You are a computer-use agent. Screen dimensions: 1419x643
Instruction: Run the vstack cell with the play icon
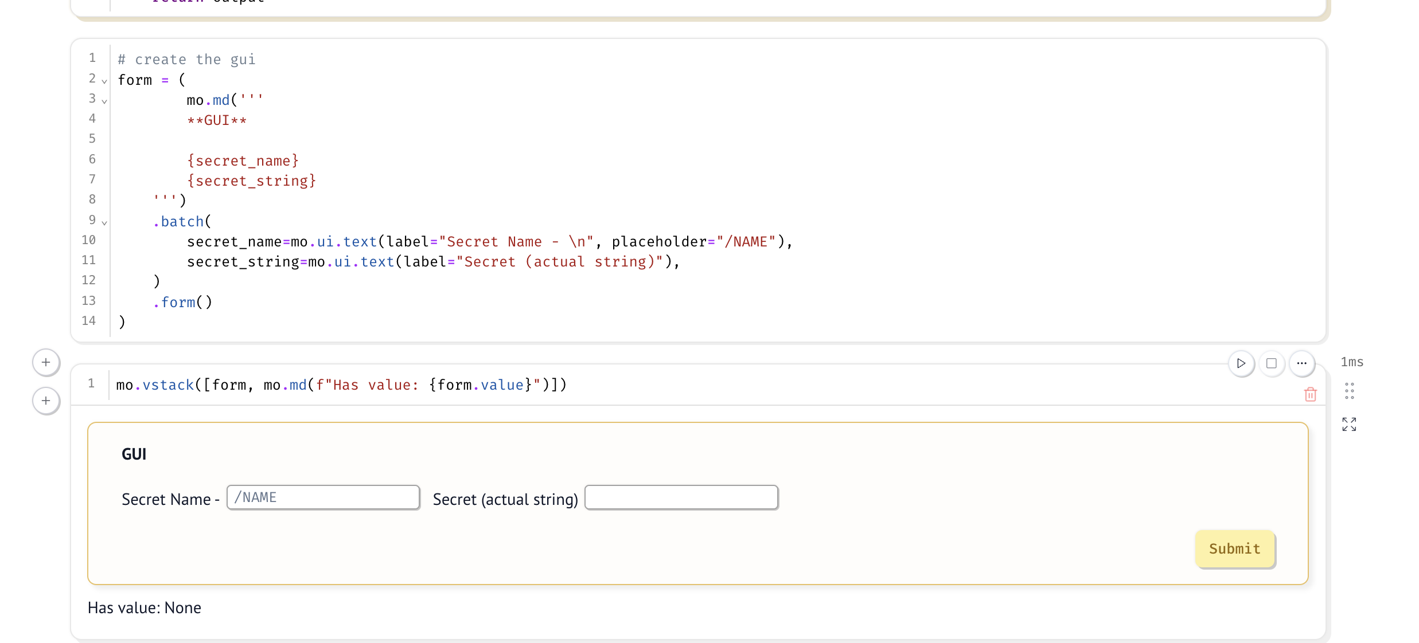(x=1241, y=363)
